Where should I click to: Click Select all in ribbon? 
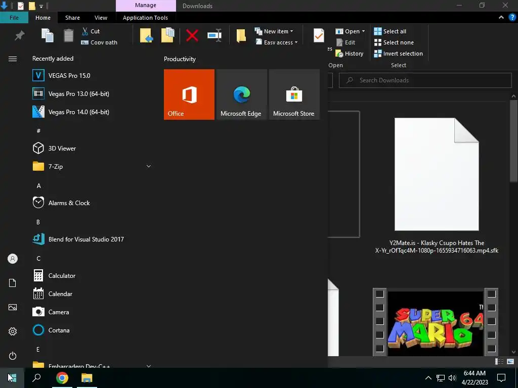(390, 31)
